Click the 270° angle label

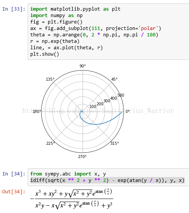point(82,157)
